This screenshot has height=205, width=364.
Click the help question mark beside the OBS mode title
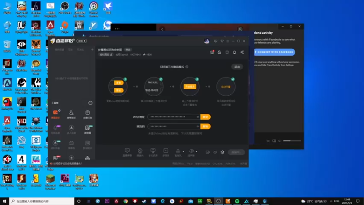coord(187,67)
